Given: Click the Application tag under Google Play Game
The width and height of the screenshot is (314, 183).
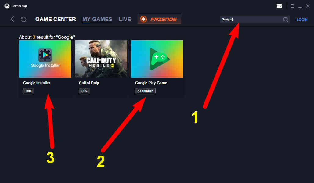Looking at the screenshot, I should click(x=145, y=91).
